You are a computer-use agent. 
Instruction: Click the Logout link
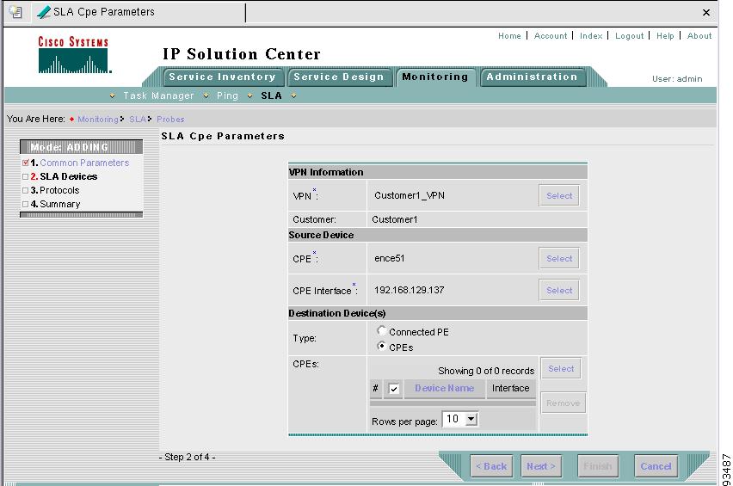pyautogui.click(x=629, y=36)
